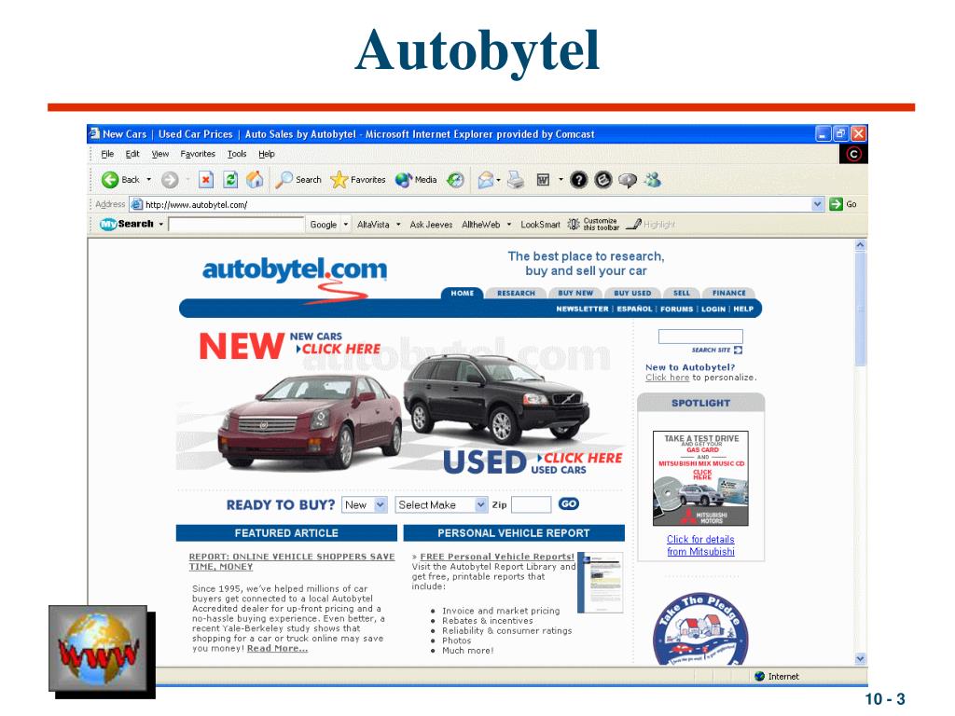Open the Select Make dropdown
This screenshot has height=716, width=955.
441,504
